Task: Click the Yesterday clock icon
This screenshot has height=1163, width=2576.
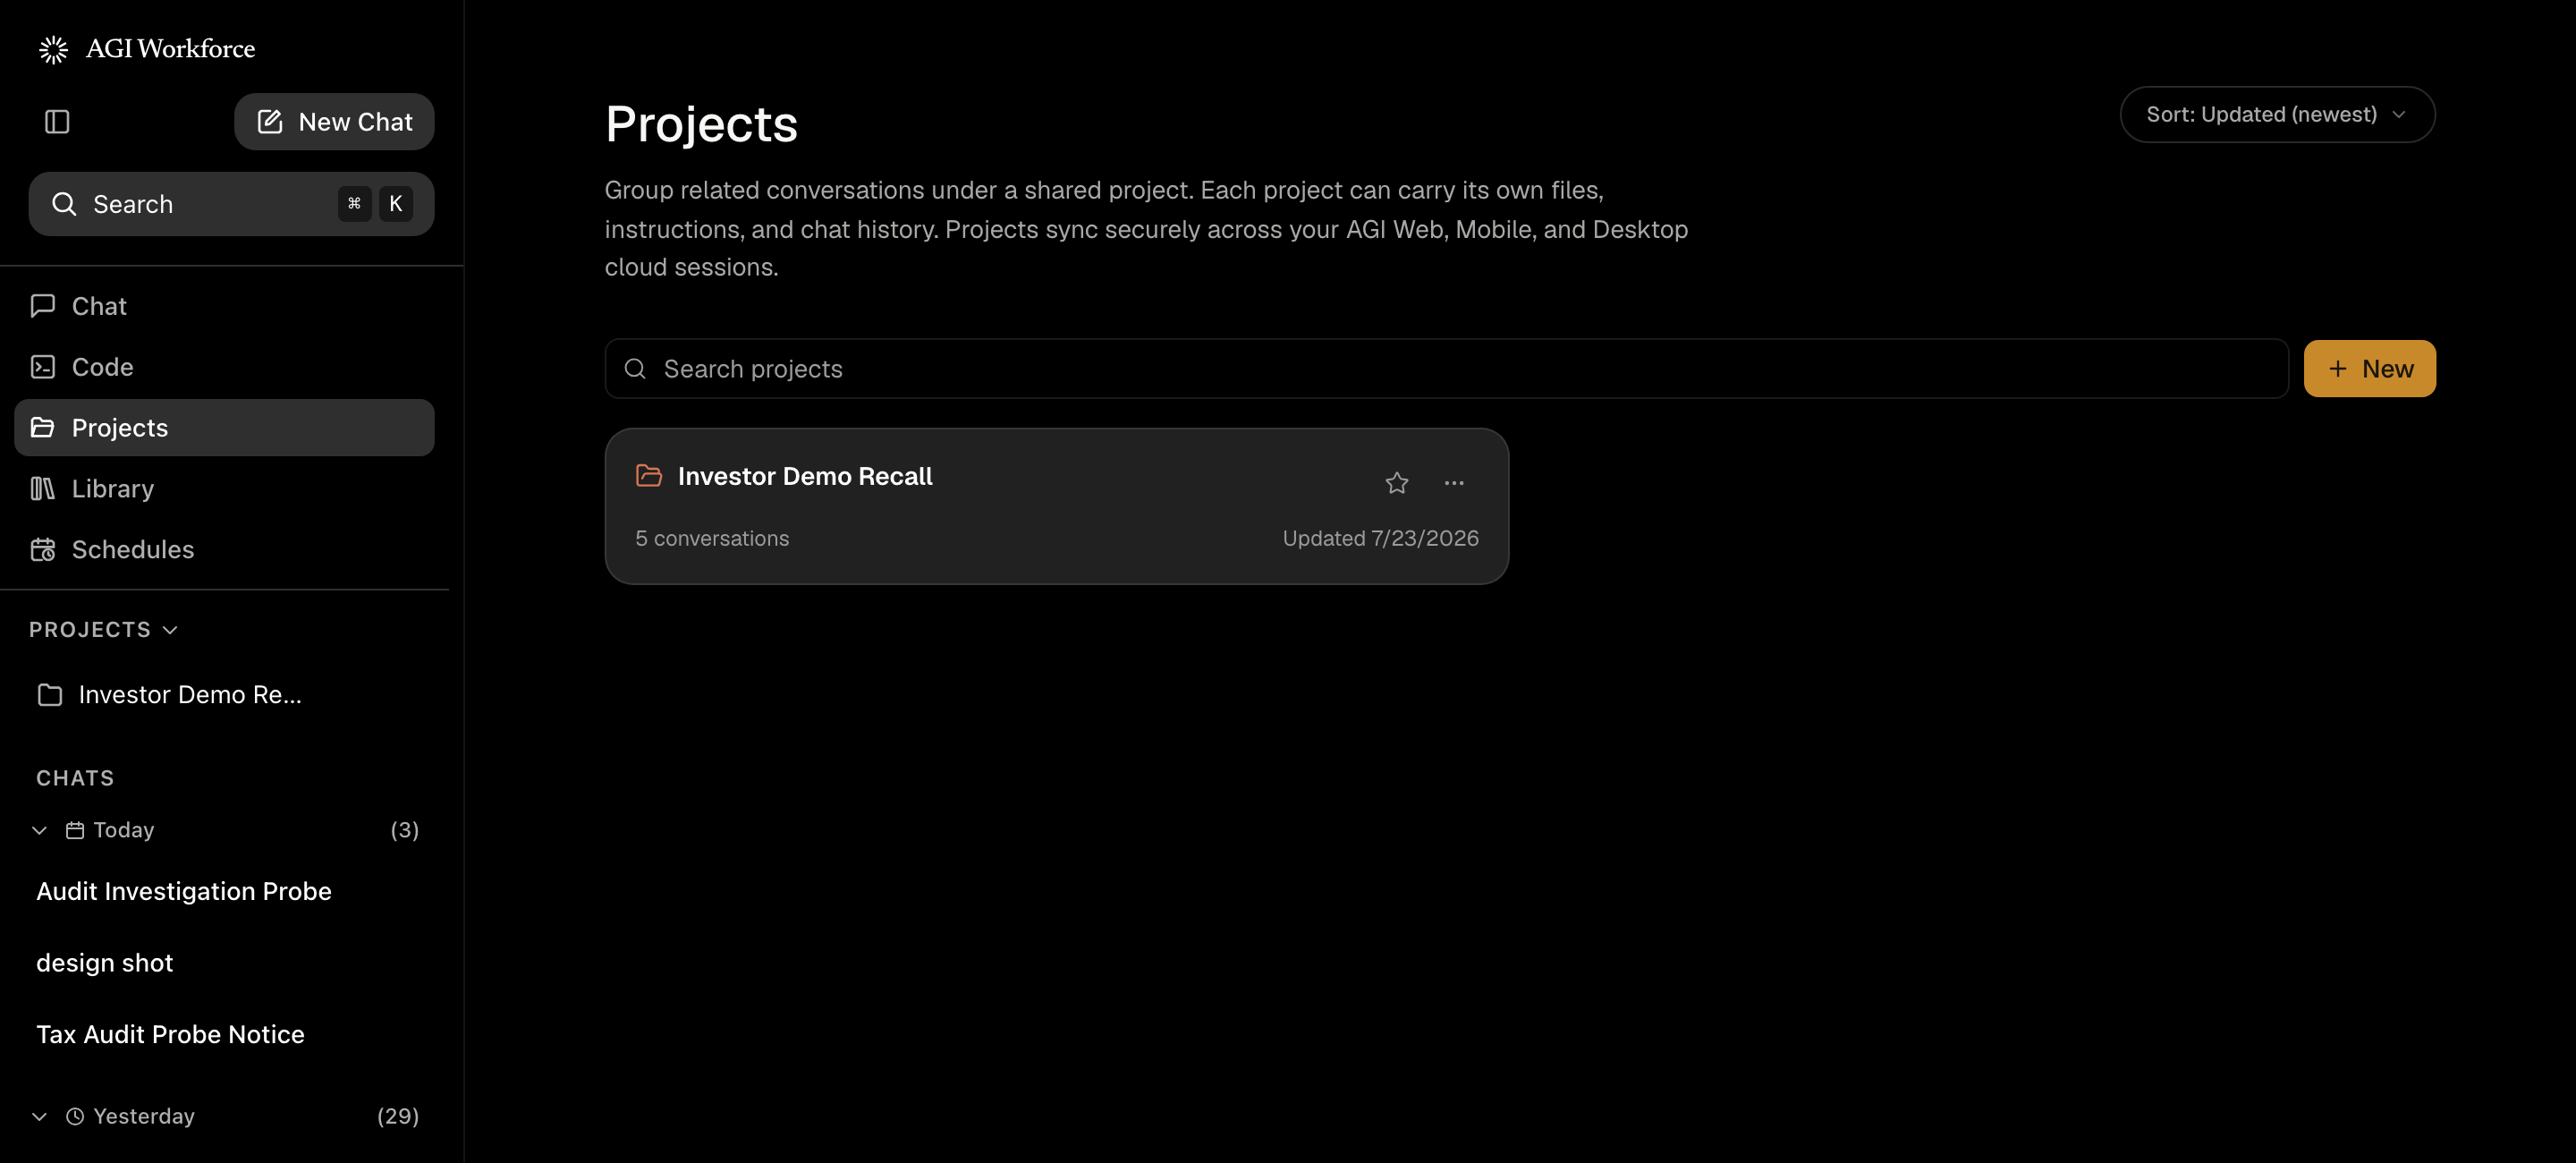Action: click(75, 1117)
